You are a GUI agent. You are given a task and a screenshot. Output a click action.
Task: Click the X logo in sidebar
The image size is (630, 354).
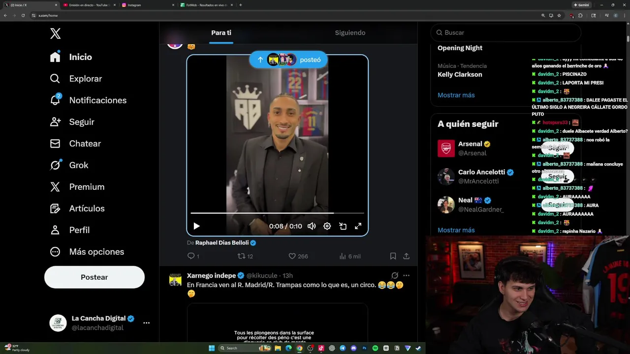[x=56, y=33]
